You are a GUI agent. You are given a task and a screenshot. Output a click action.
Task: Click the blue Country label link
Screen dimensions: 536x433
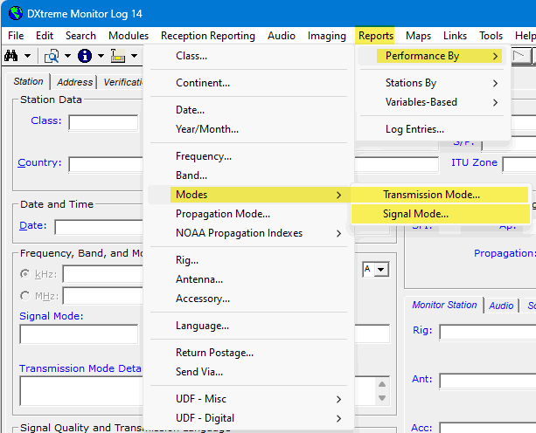[39, 162]
